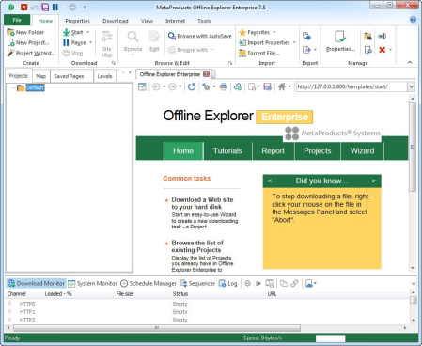Click Browse the list of existing Projects
This screenshot has height=346, width=422.
(197, 246)
